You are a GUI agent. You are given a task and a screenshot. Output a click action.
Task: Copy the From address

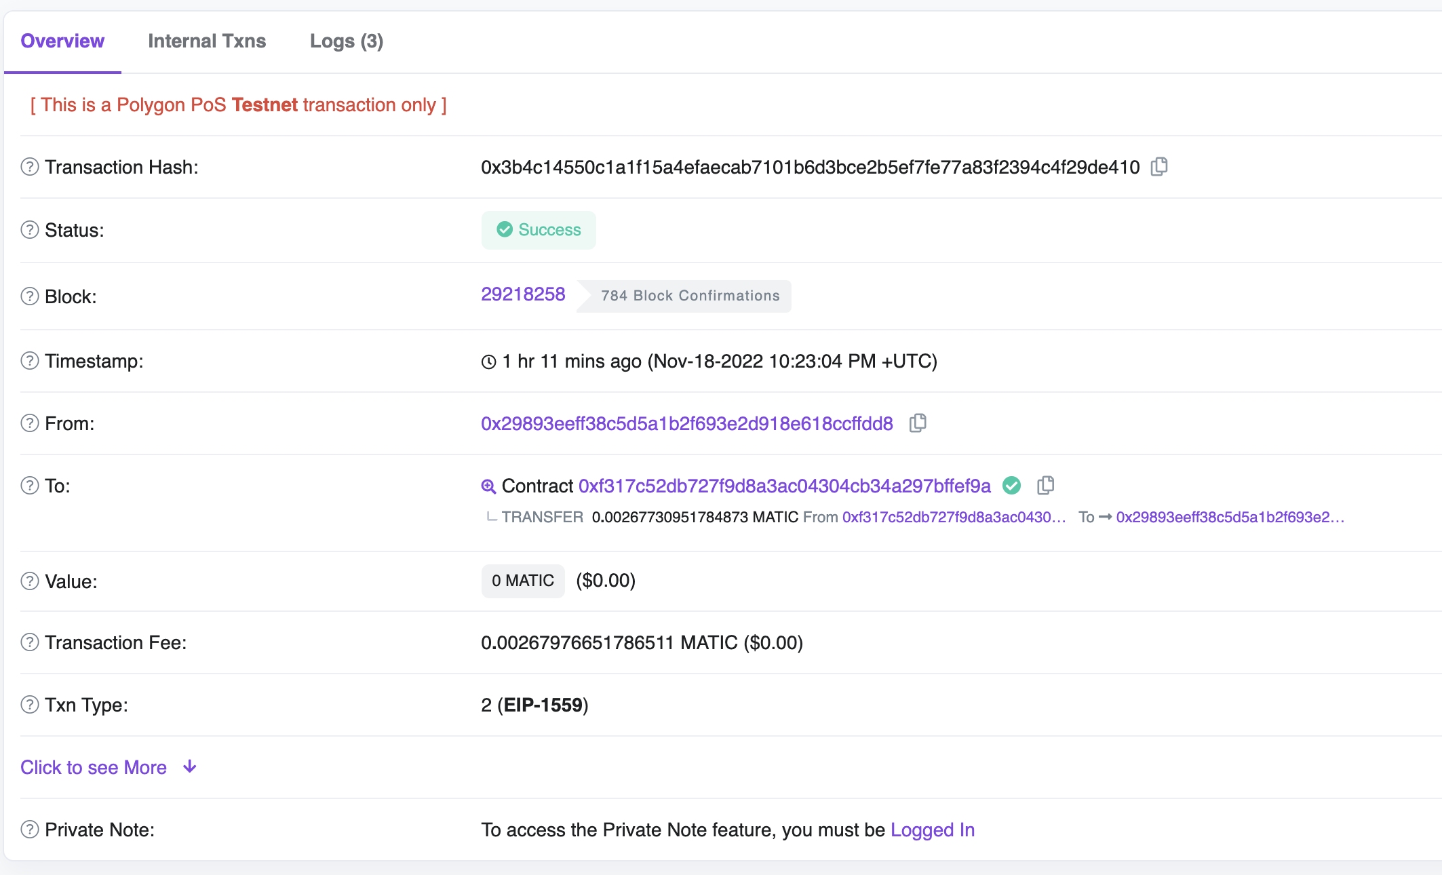[918, 423]
